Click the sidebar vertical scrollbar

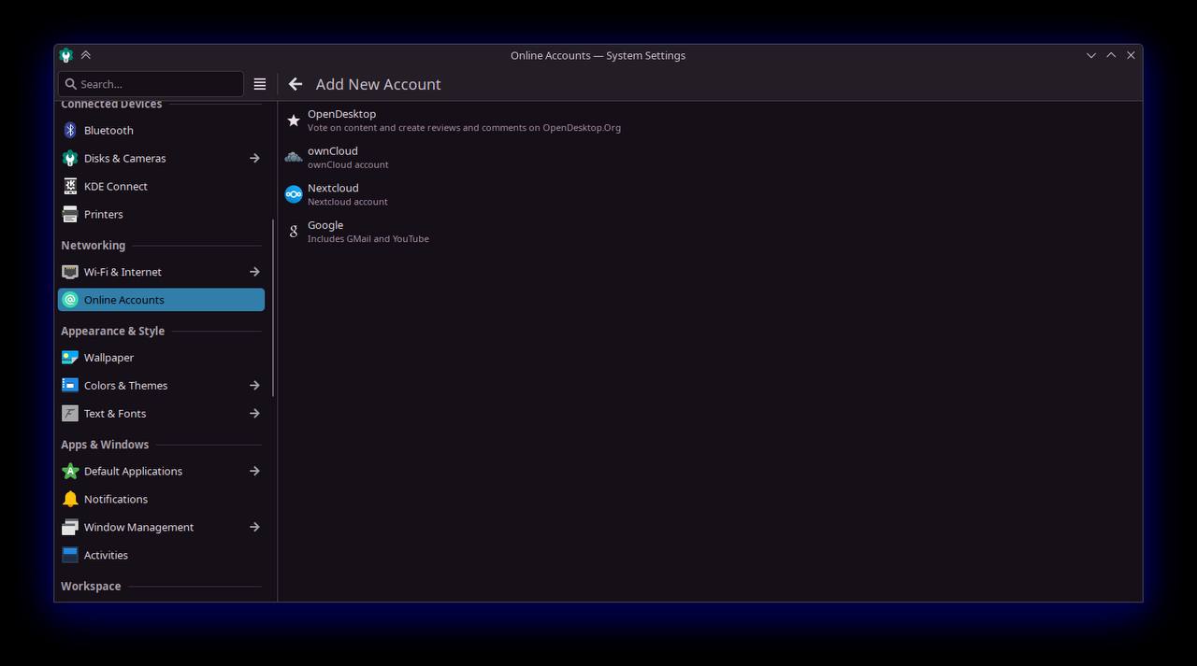273,308
